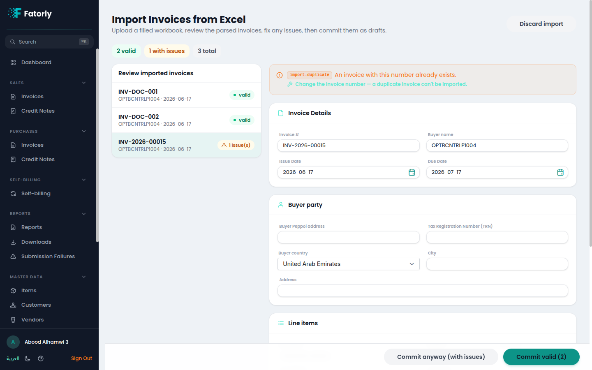Open the Vendors page
Screen dimensions: 592x370
(49, 320)
